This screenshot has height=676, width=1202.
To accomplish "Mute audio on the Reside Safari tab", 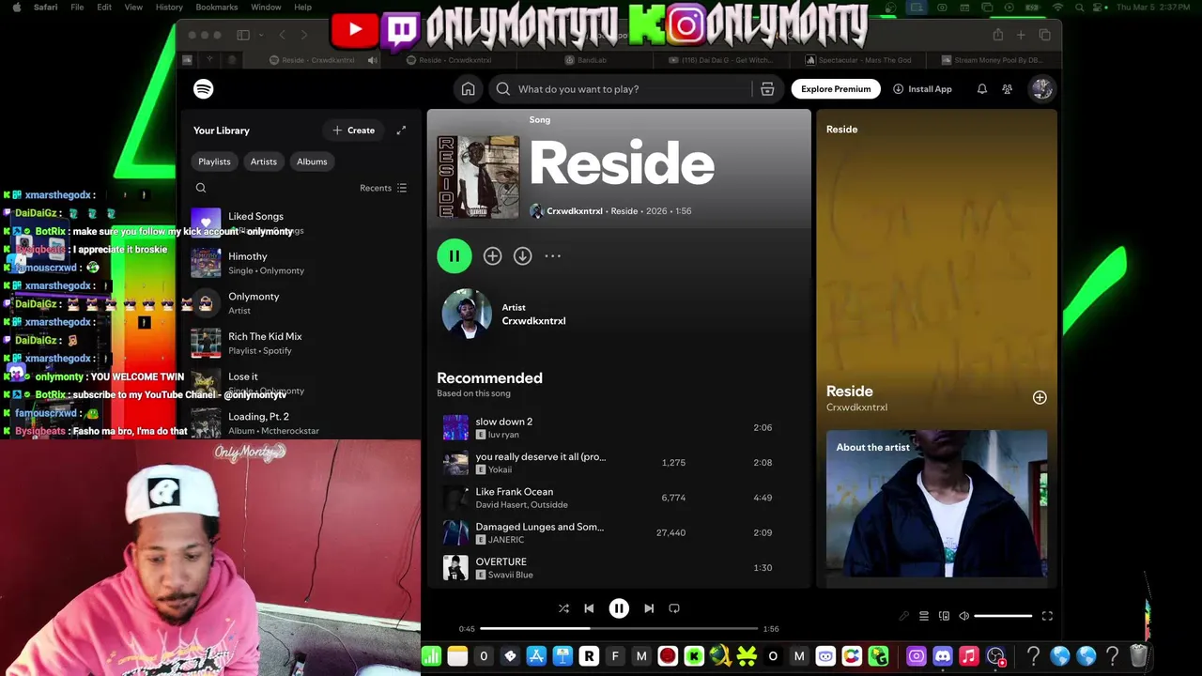I will [x=372, y=60].
